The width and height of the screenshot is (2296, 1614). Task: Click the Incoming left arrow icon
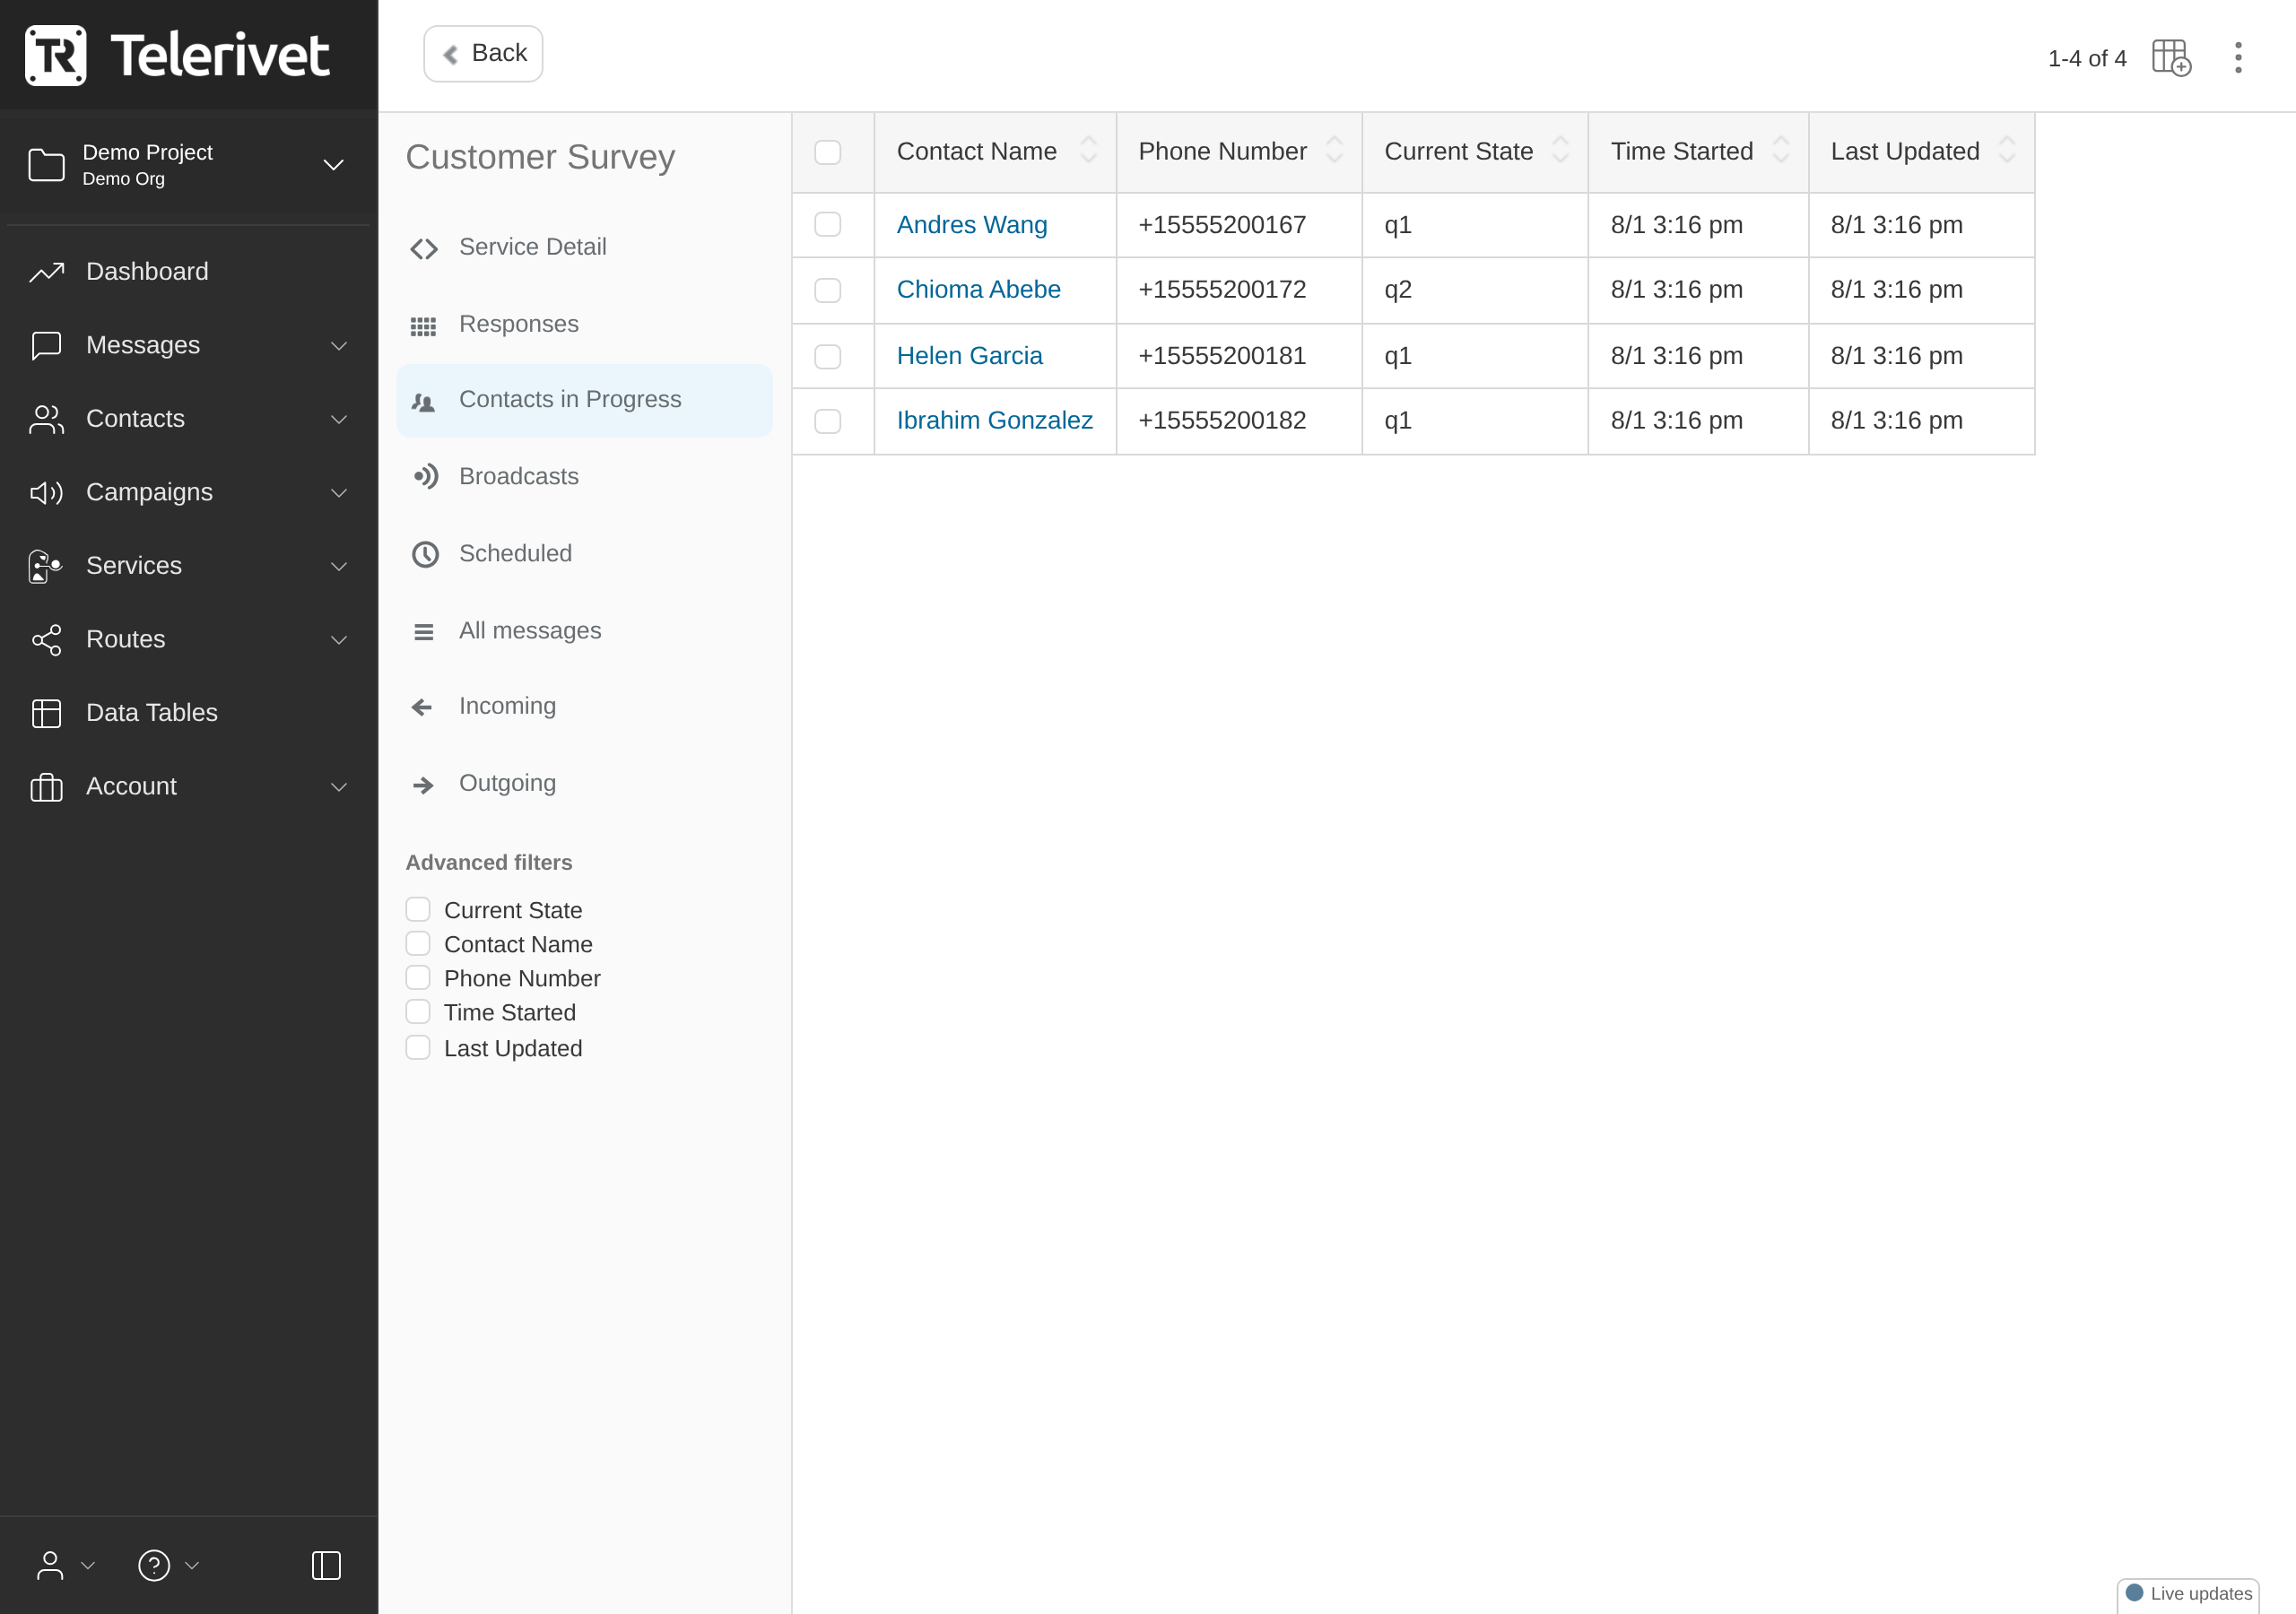coord(422,707)
